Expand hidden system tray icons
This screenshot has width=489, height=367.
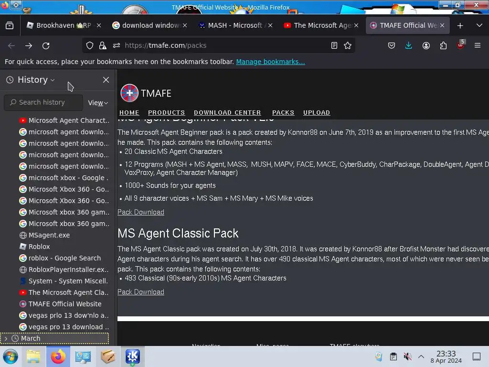click(421, 356)
